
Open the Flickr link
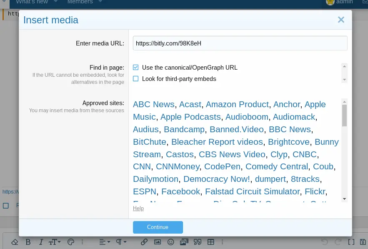pyautogui.click(x=315, y=191)
